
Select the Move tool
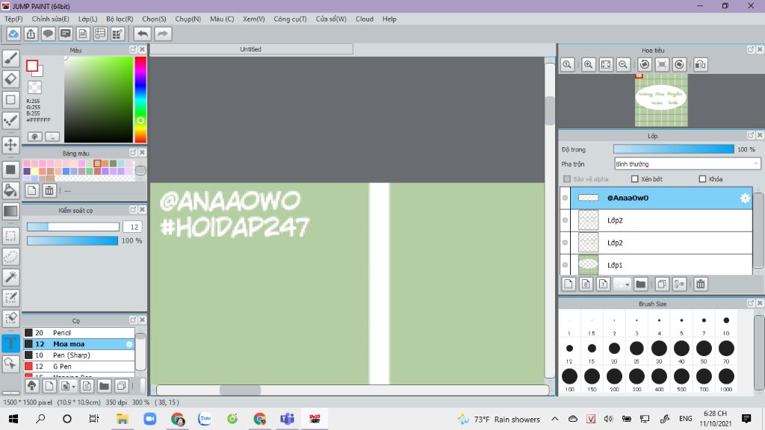click(10, 145)
